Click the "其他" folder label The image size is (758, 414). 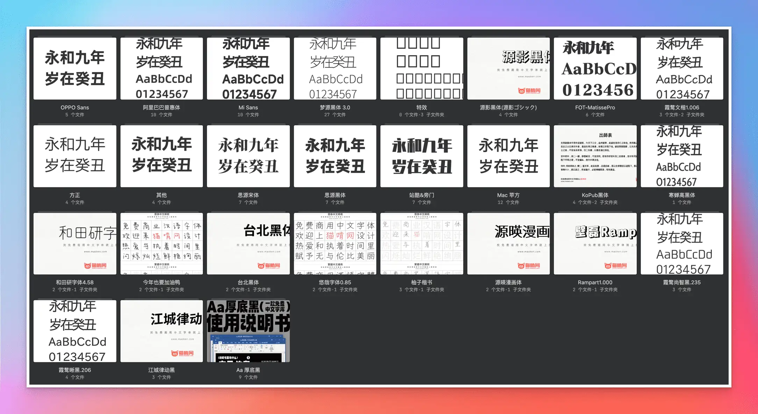tap(162, 195)
